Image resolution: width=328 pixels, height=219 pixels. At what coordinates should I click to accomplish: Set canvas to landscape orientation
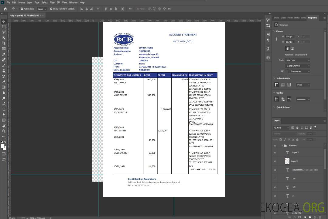[292, 49]
